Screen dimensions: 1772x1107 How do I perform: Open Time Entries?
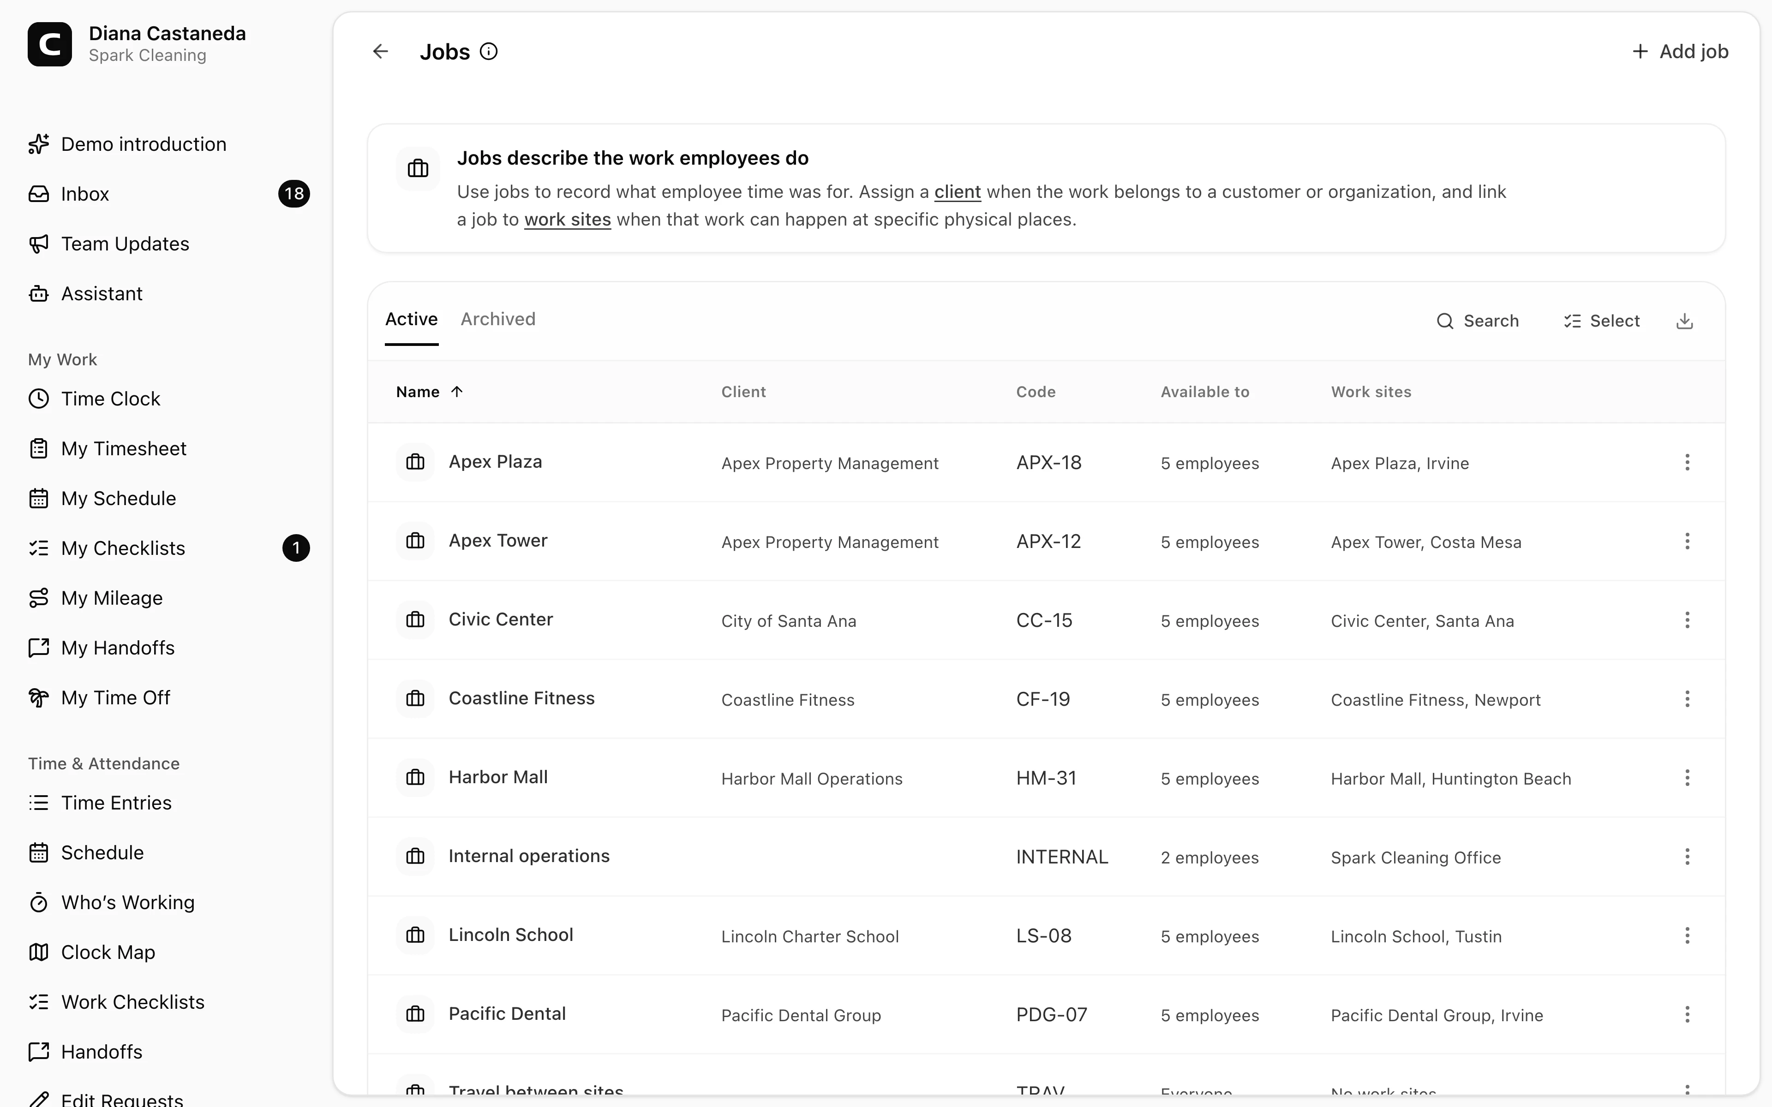click(x=168, y=803)
